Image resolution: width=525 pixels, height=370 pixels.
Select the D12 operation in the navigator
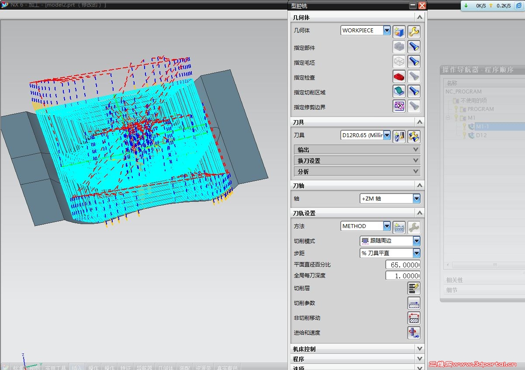[481, 135]
